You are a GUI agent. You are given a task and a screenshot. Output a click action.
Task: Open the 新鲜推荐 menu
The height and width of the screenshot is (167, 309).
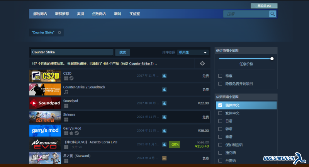pos(62,14)
